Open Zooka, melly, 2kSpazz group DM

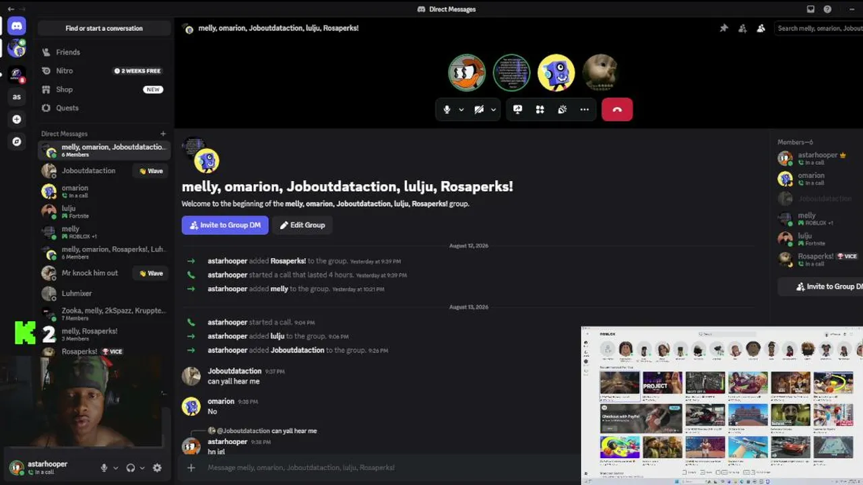[x=104, y=314]
